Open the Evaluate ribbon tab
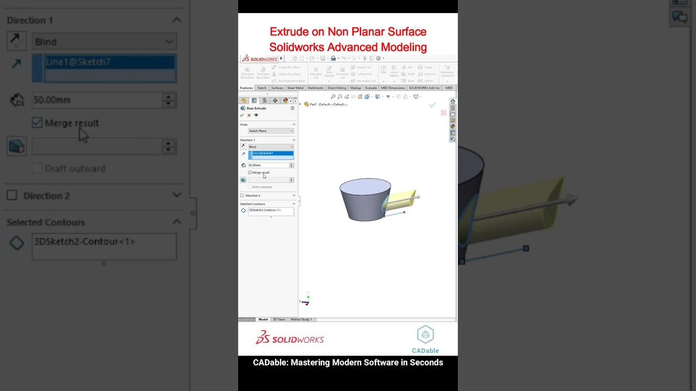This screenshot has height=391, width=696. 371,88
